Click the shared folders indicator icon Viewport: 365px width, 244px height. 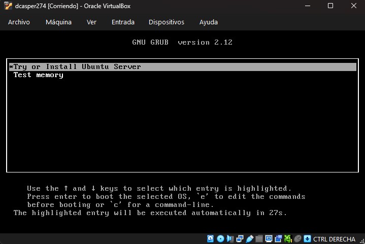coord(259,238)
